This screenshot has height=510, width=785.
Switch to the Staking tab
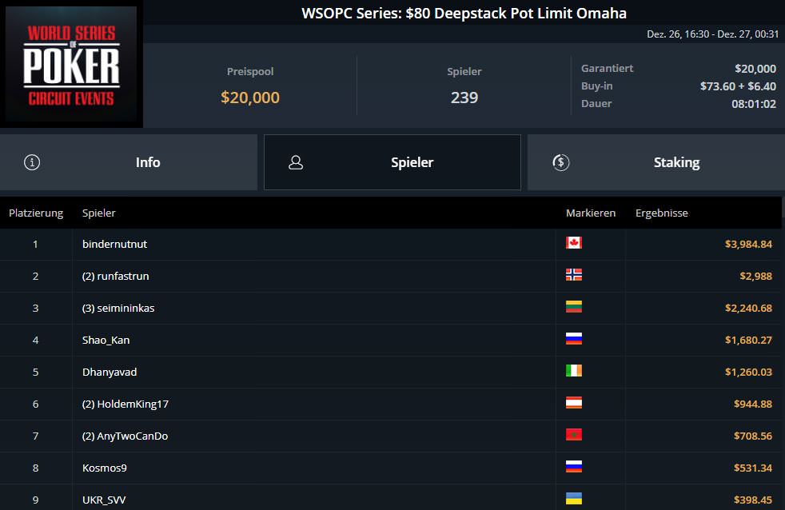coord(656,162)
